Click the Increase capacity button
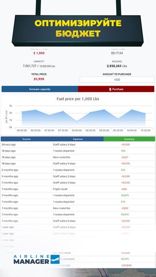Screen dimensions: 156x277 coord(40,89)
